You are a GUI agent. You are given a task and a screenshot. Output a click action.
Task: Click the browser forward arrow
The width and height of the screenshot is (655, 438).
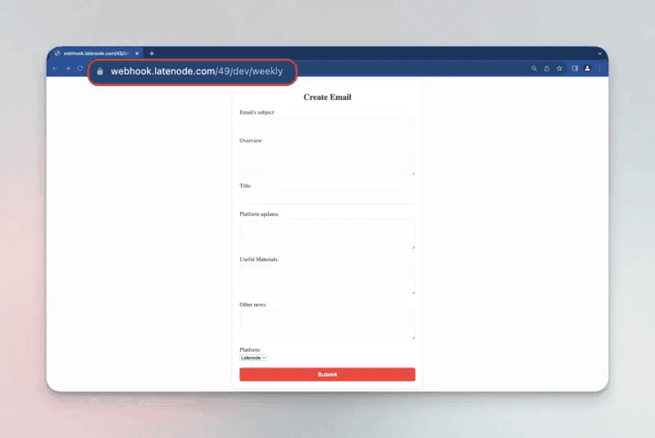[x=67, y=69]
